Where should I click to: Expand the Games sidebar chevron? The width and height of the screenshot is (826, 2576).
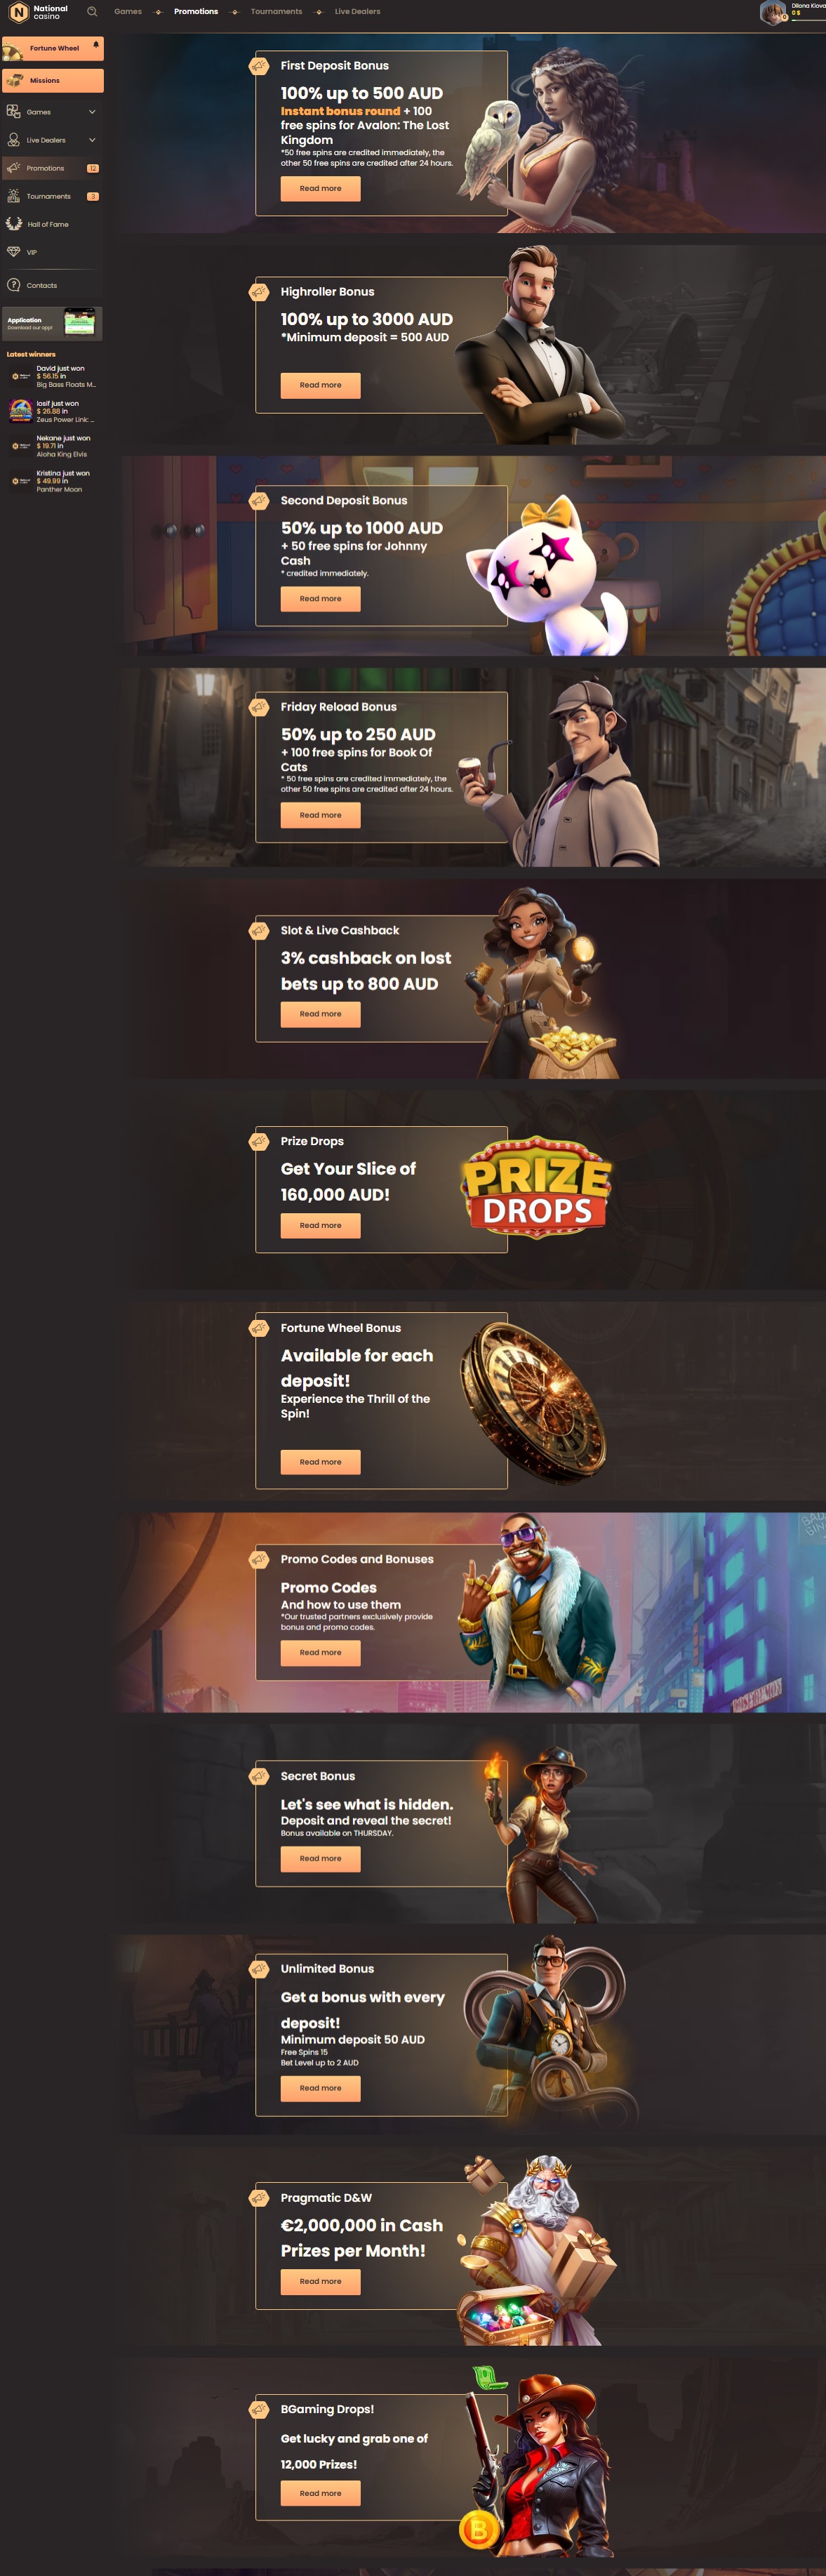[92, 112]
